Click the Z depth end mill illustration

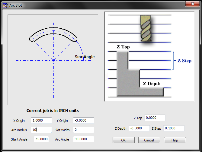[x=149, y=57]
